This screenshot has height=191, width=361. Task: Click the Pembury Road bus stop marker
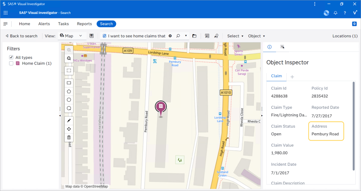click(175, 58)
